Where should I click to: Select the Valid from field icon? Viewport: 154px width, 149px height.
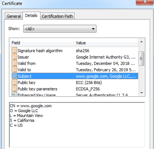(14, 63)
